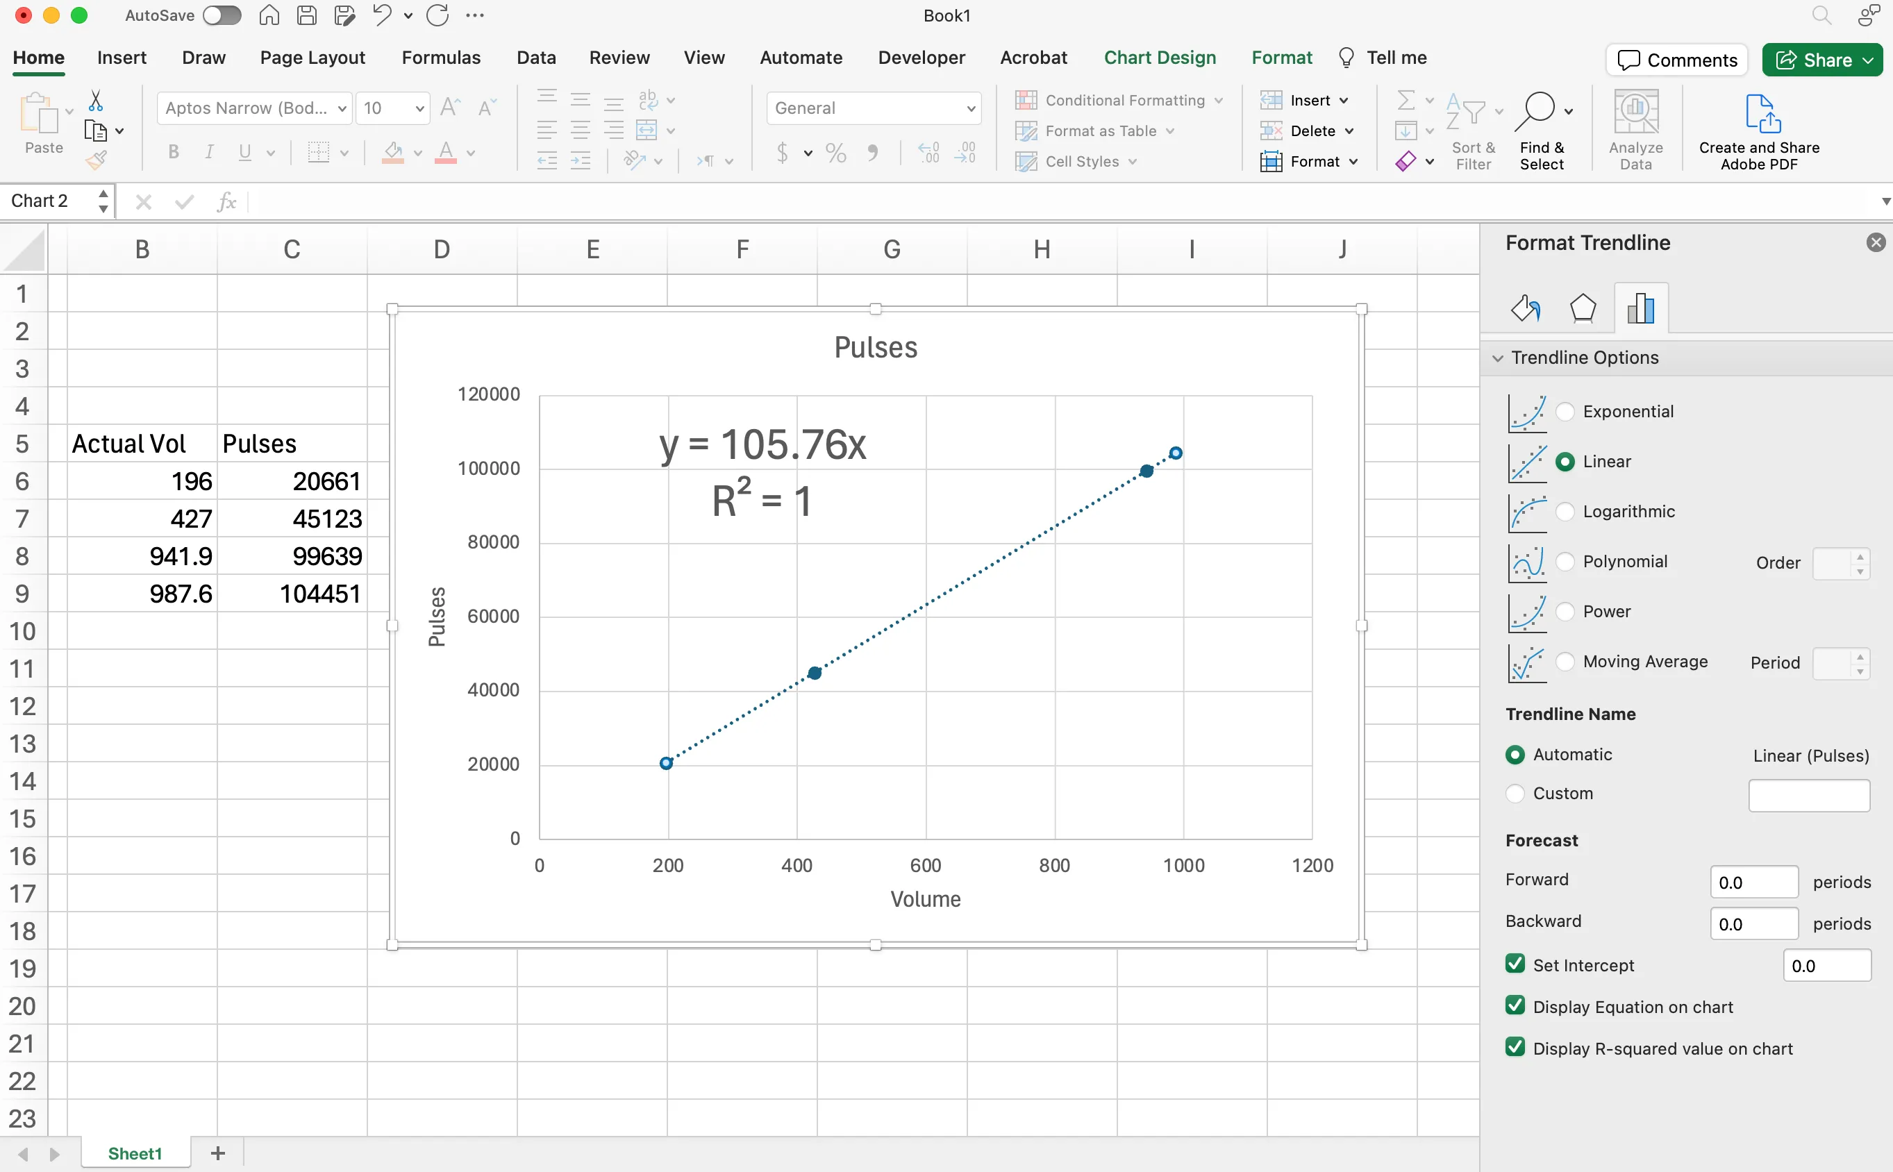Open the Effects pentagon tab icon
1893x1172 pixels.
click(1582, 308)
